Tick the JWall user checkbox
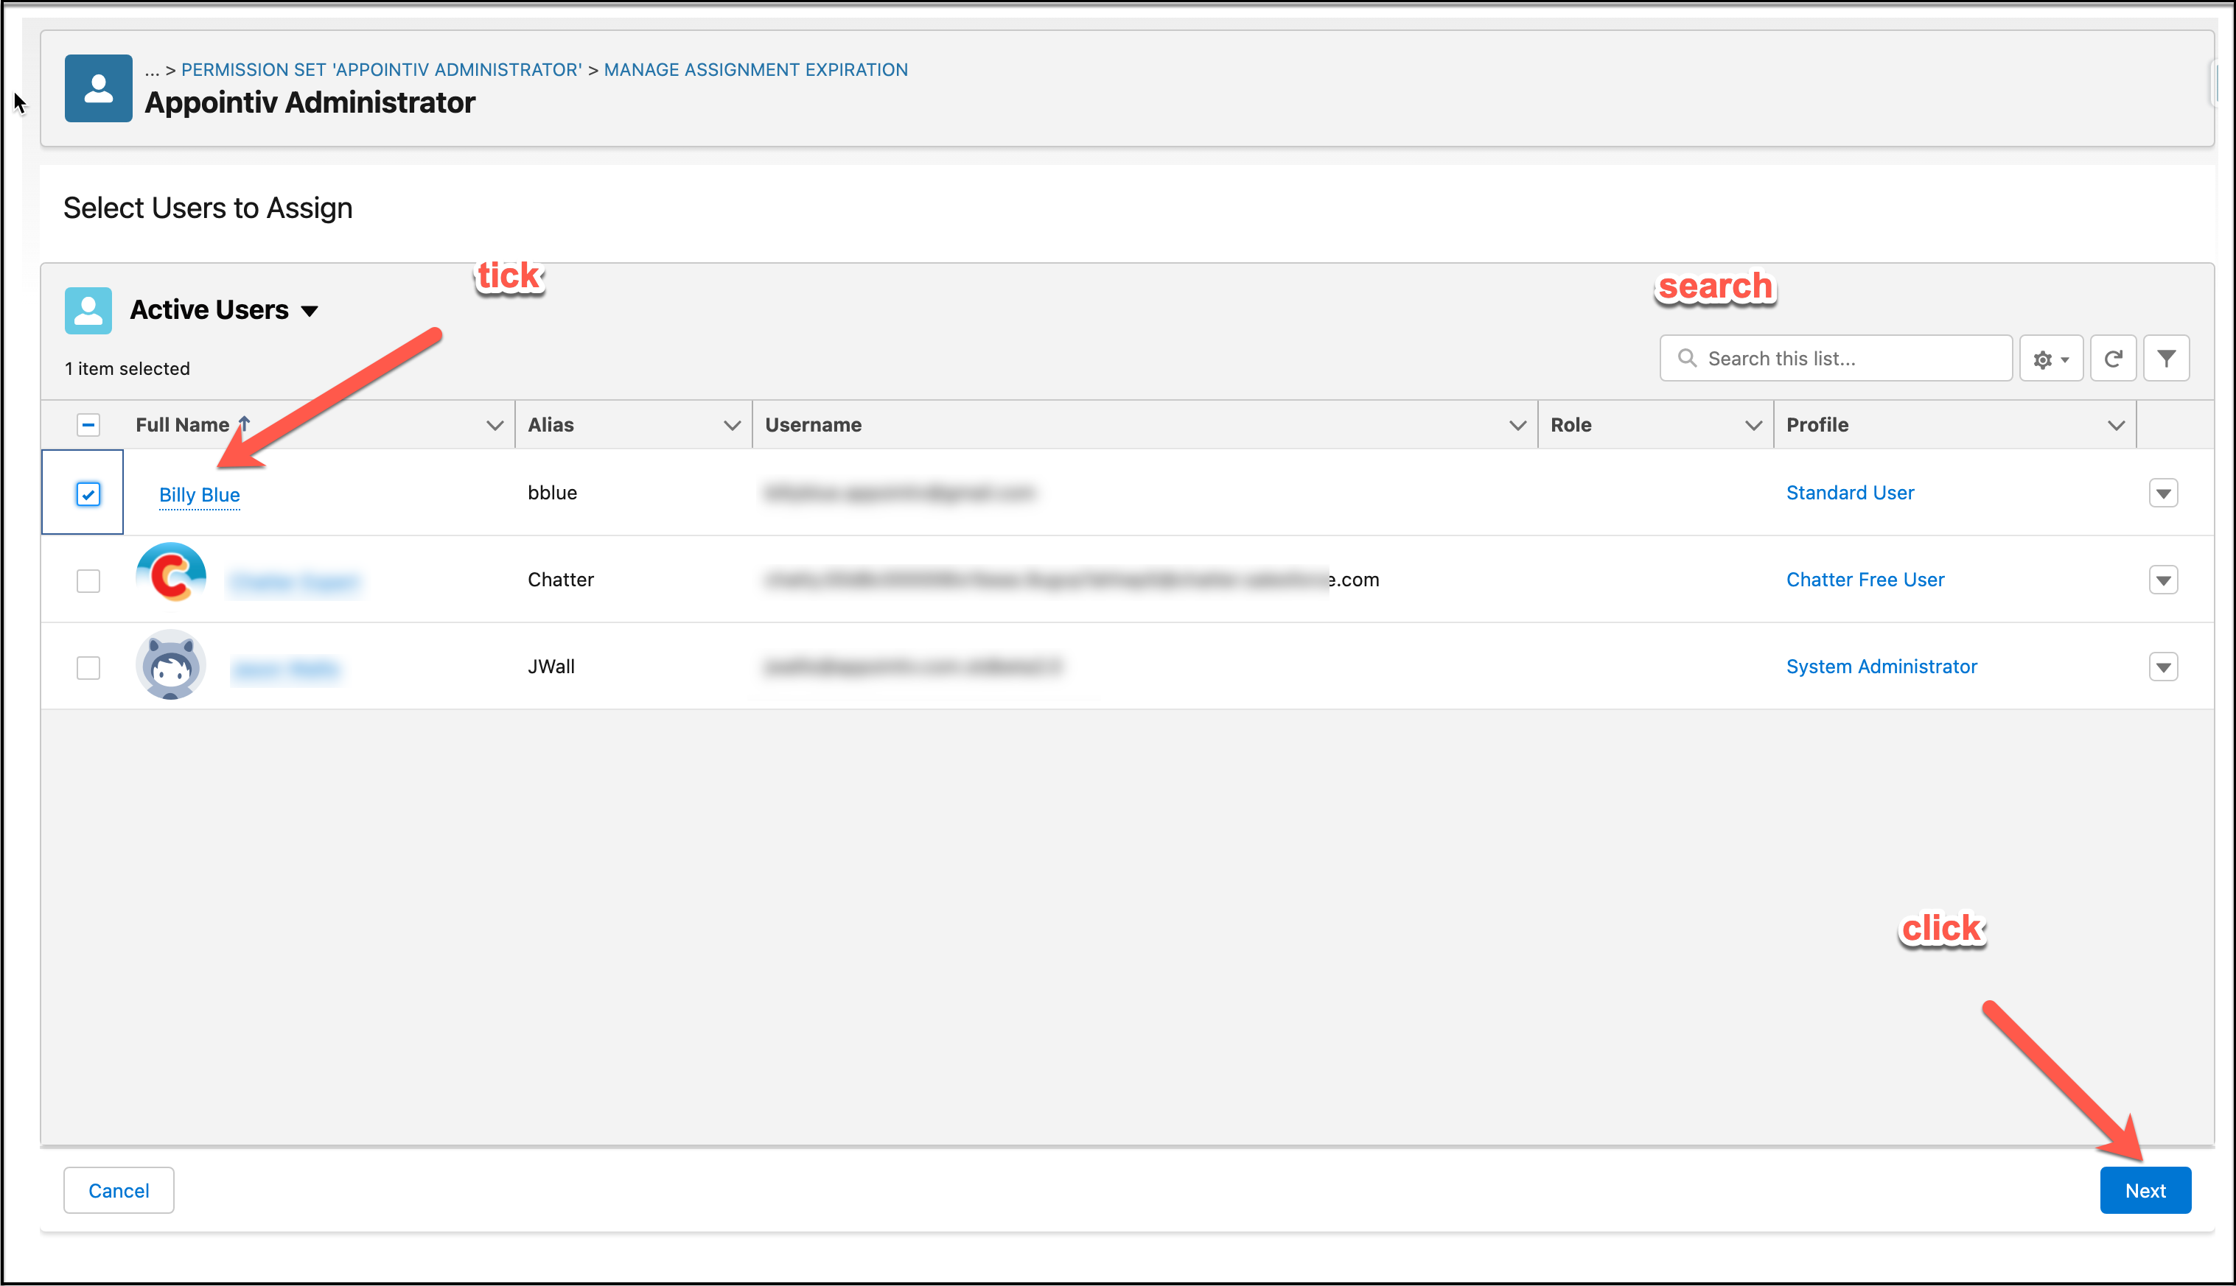 [88, 668]
